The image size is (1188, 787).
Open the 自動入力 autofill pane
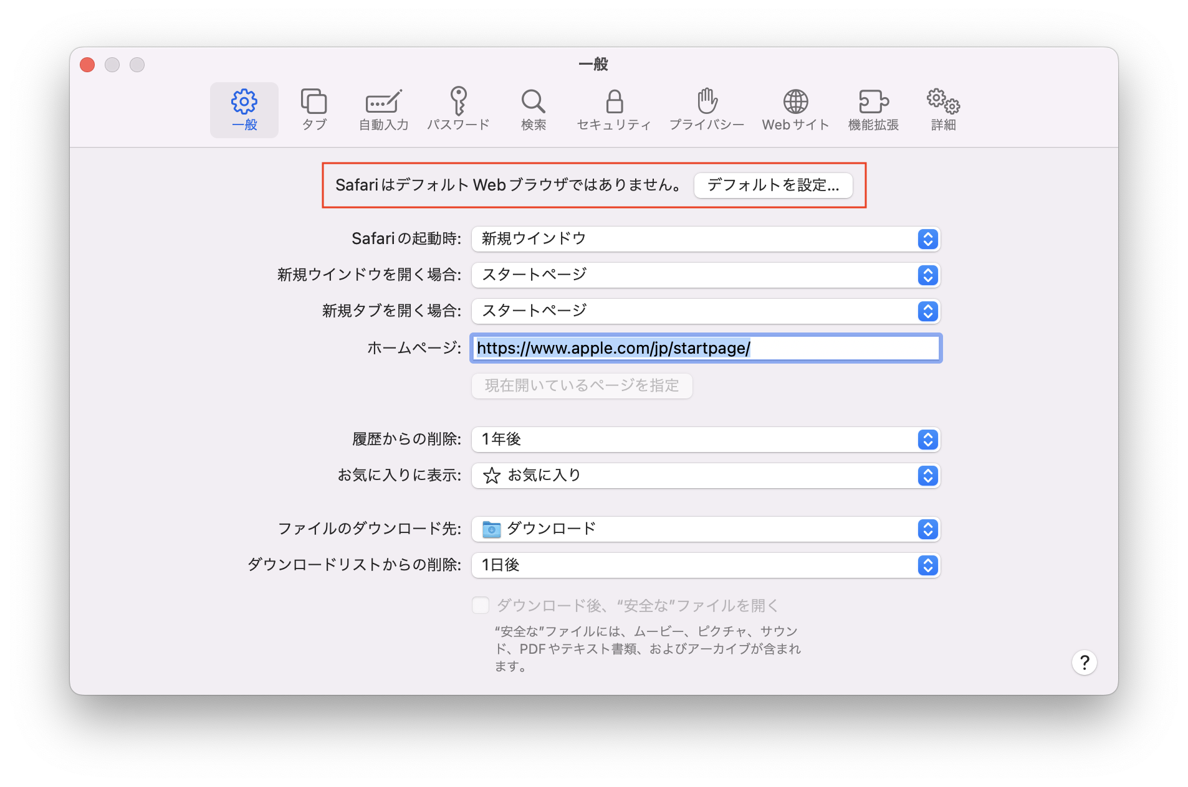[383, 110]
